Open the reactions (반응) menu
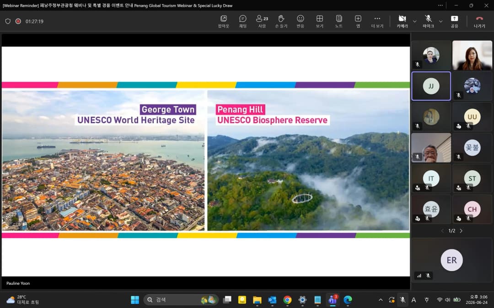This screenshot has height=308, width=494. [x=300, y=21]
